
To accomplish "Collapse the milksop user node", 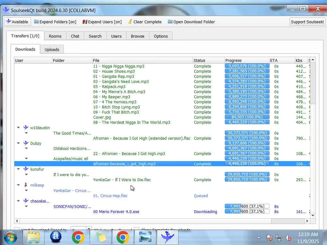I will 18,185.
